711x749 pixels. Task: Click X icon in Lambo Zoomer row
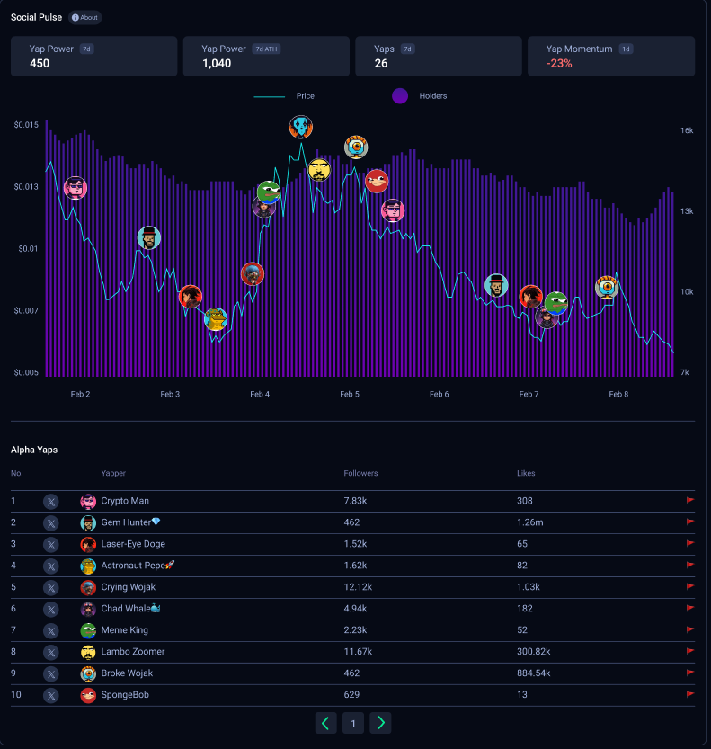pyautogui.click(x=51, y=652)
